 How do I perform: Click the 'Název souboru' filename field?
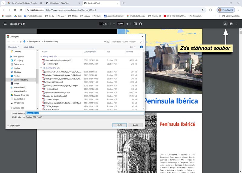[x=85, y=113]
